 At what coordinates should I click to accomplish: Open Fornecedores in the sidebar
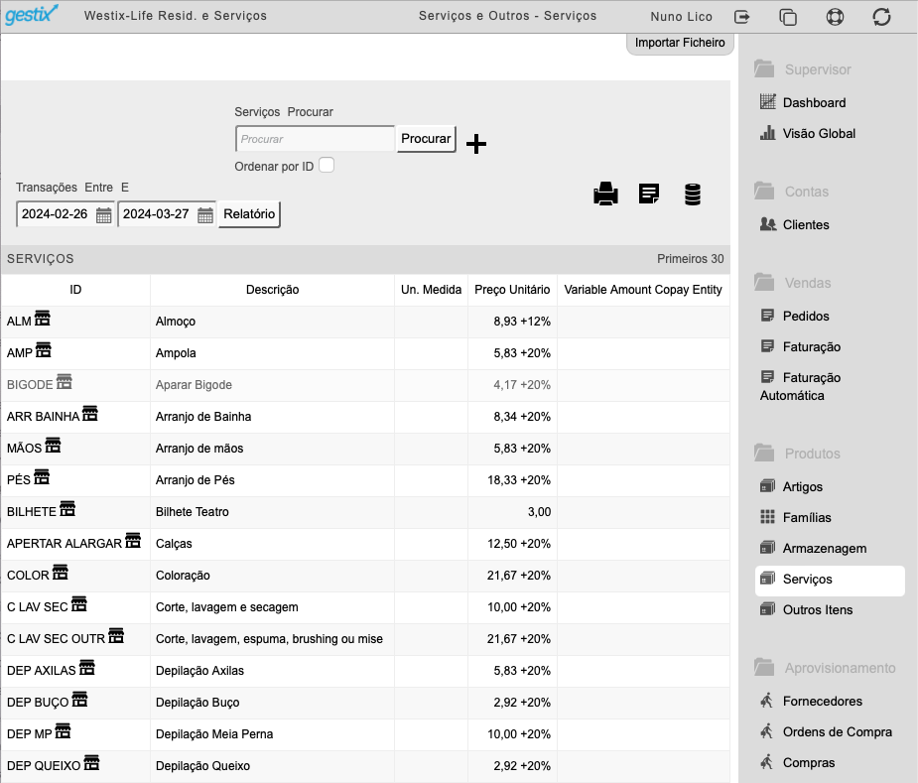811,701
